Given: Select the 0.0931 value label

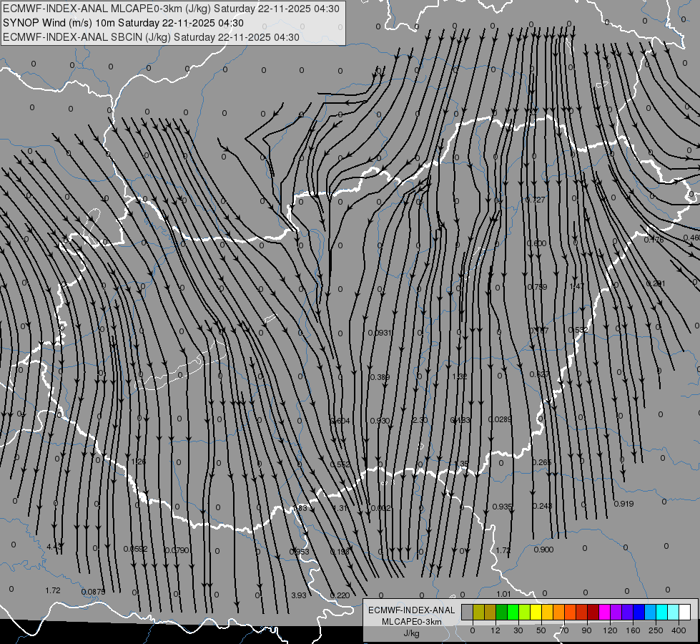Looking at the screenshot, I should pos(380,333).
